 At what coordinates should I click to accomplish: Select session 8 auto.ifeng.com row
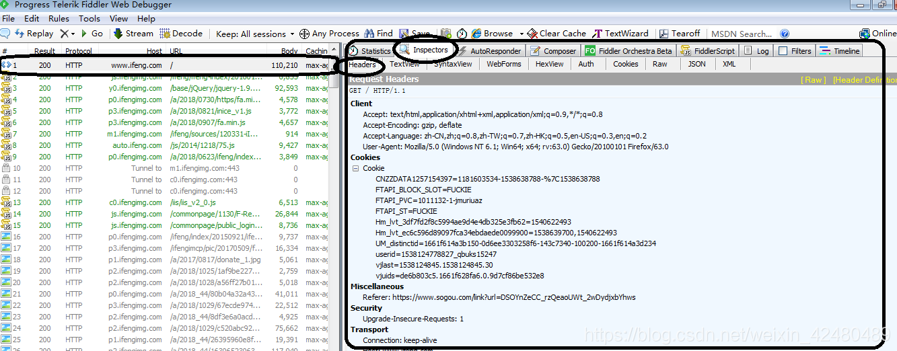[164, 145]
